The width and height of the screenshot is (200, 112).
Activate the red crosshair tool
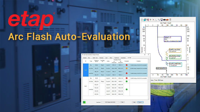[151, 20]
